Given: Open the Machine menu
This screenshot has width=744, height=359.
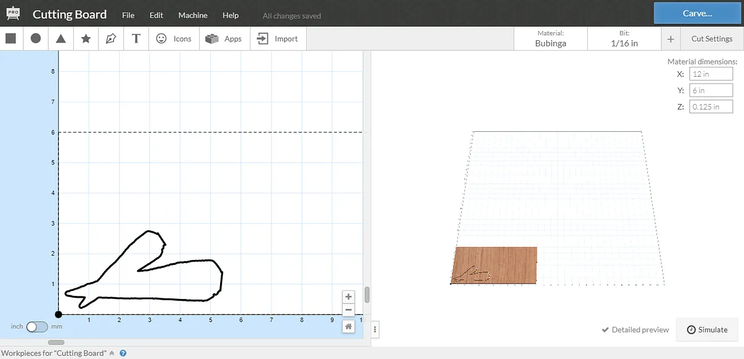Looking at the screenshot, I should point(193,15).
